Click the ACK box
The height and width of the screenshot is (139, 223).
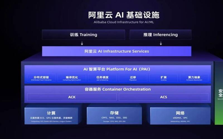click(72, 97)
